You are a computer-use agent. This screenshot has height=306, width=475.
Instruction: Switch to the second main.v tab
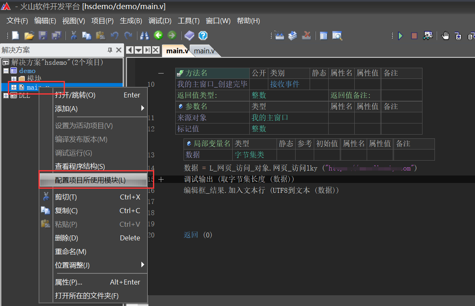(x=204, y=51)
